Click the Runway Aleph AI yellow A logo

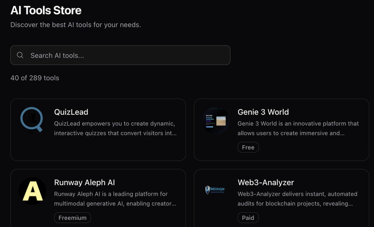click(x=32, y=191)
